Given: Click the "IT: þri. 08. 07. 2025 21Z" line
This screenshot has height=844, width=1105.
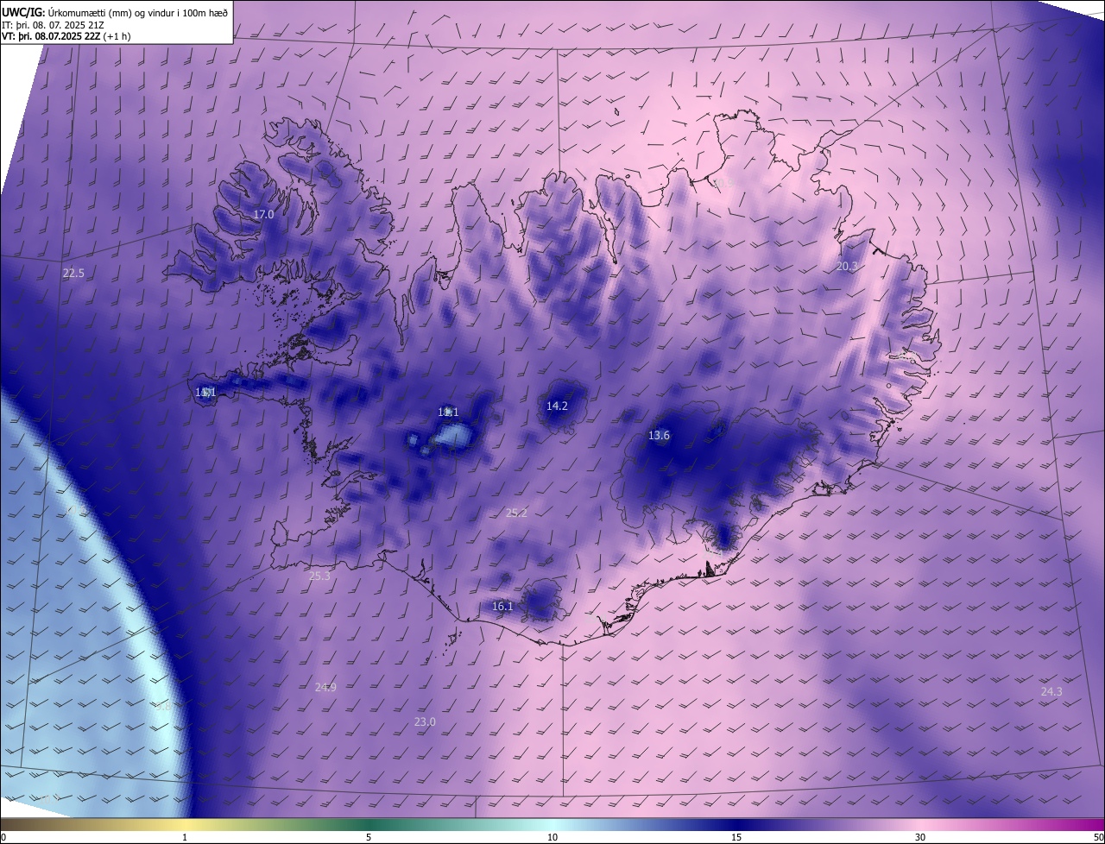Looking at the screenshot, I should point(53,24).
